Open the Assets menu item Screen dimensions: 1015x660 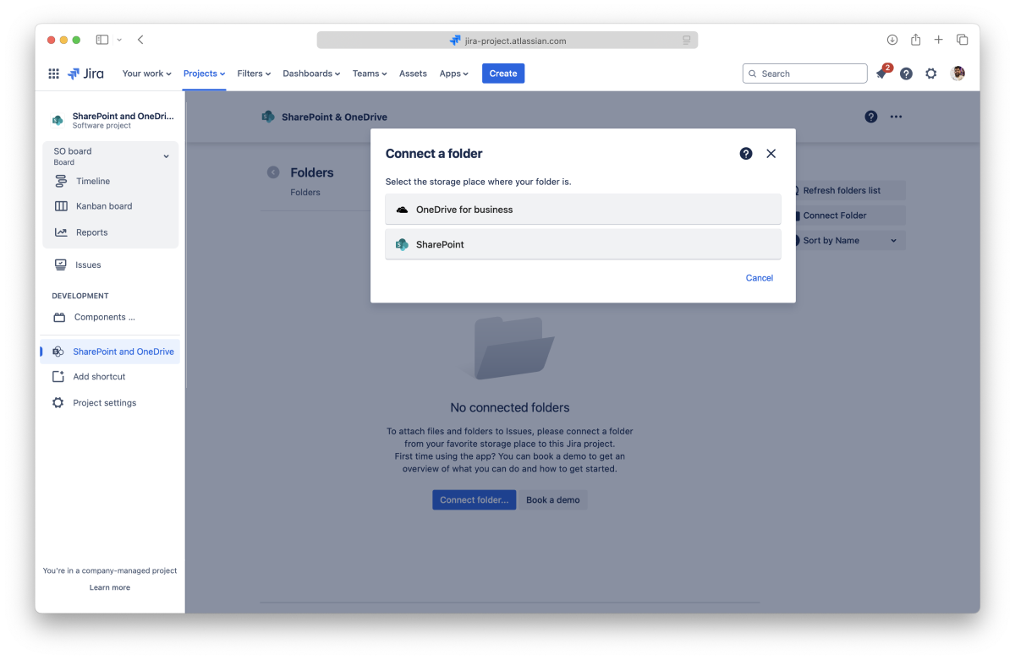413,74
